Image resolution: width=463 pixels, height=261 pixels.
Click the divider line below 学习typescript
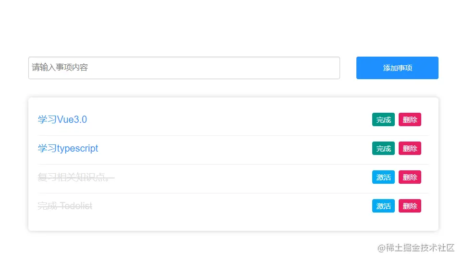click(x=233, y=164)
